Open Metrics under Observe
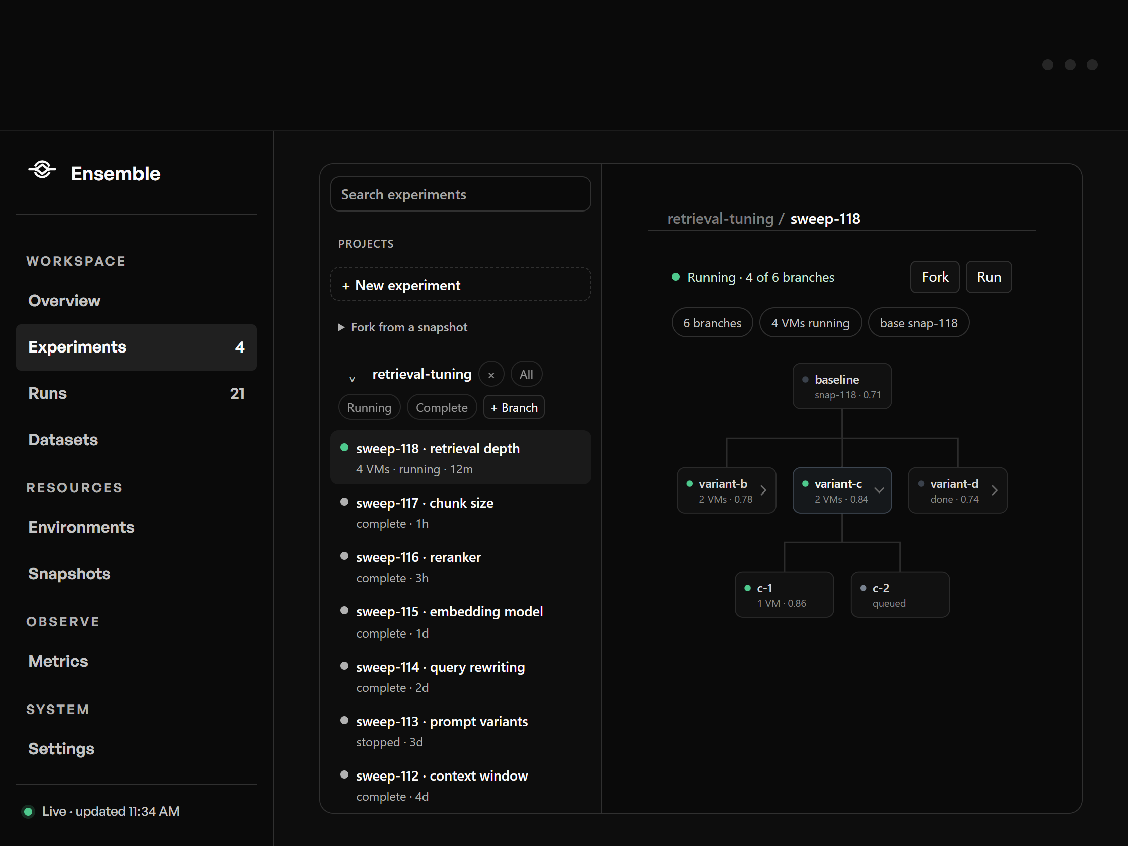The image size is (1128, 846). pyautogui.click(x=136, y=661)
